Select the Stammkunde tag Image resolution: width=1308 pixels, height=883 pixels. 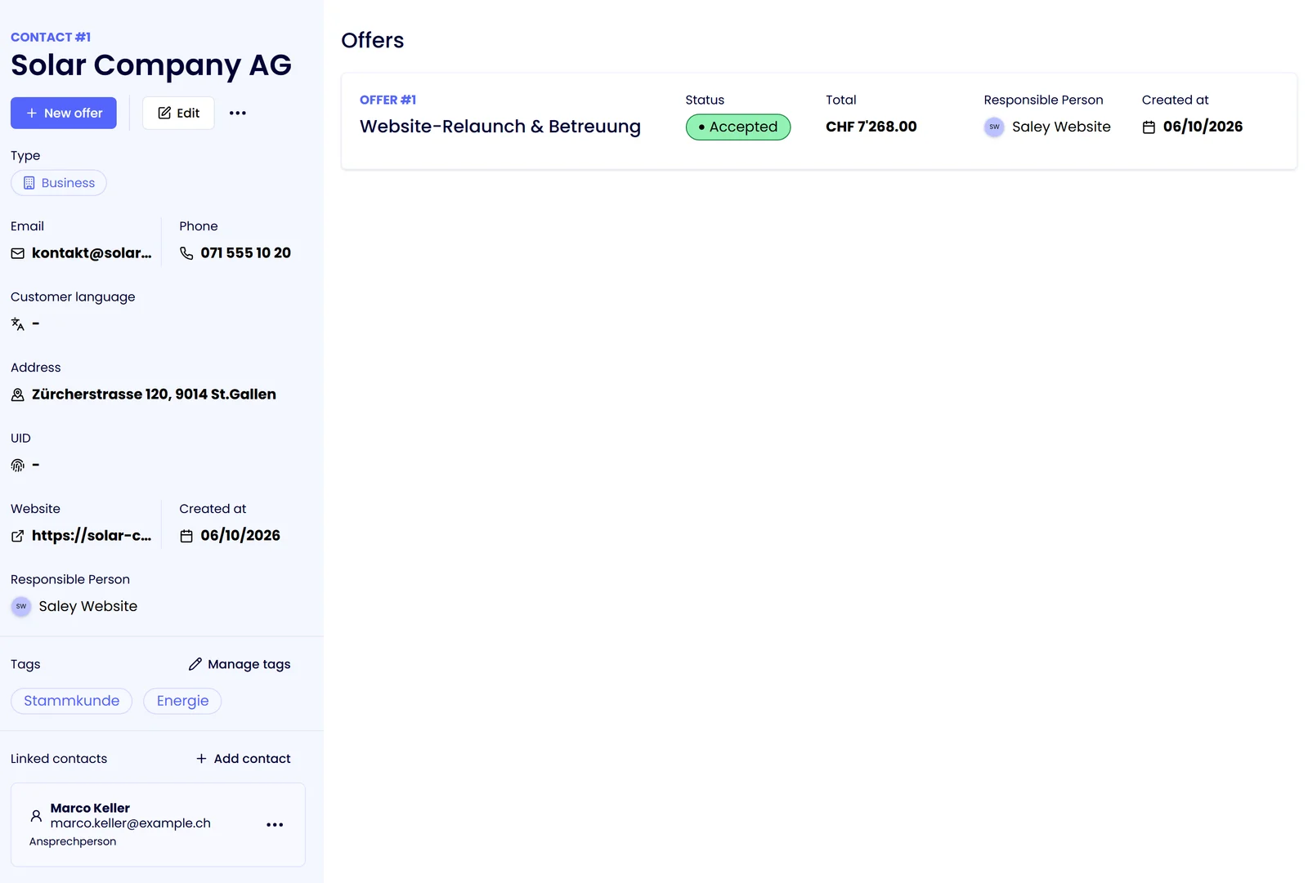71,701
